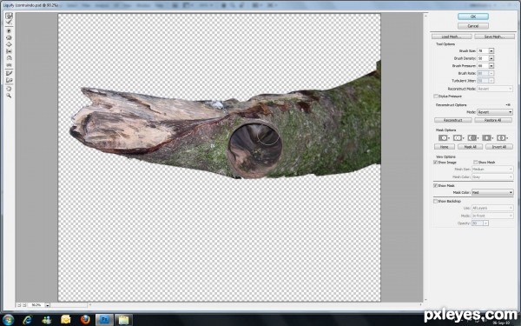Enable the Show Backdrop checkbox
The width and height of the screenshot is (521, 326).
[435, 202]
